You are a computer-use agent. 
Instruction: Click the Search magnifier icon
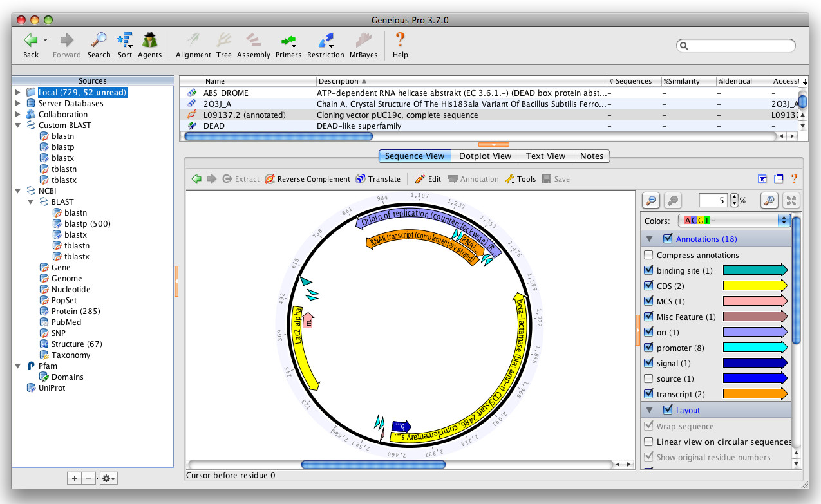tap(99, 41)
